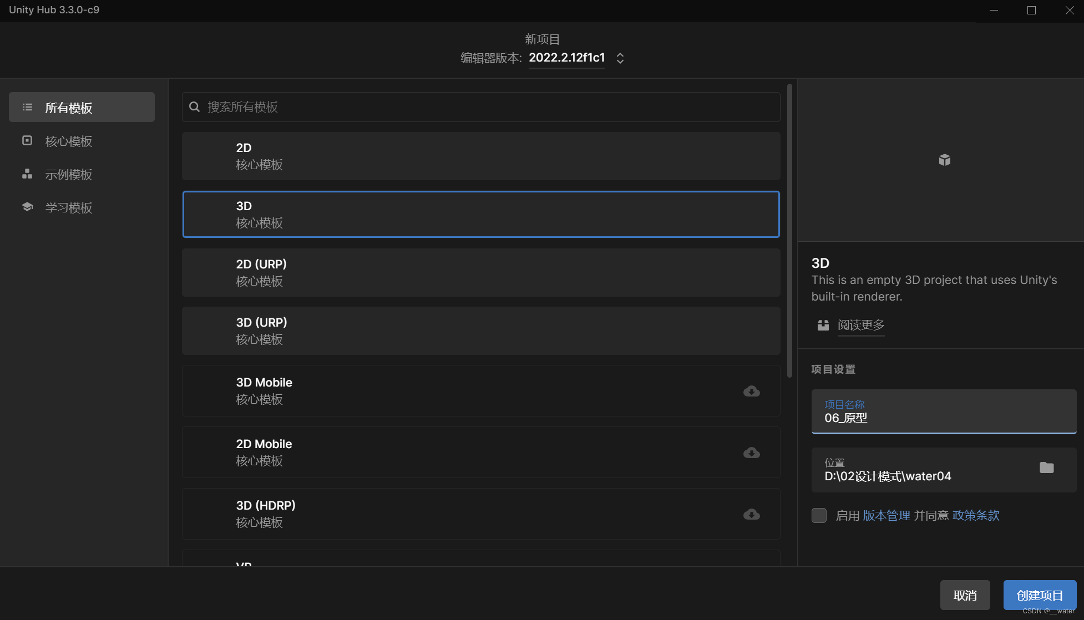Download the 2D Mobile template
Image resolution: width=1084 pixels, height=620 pixels.
[x=752, y=453]
